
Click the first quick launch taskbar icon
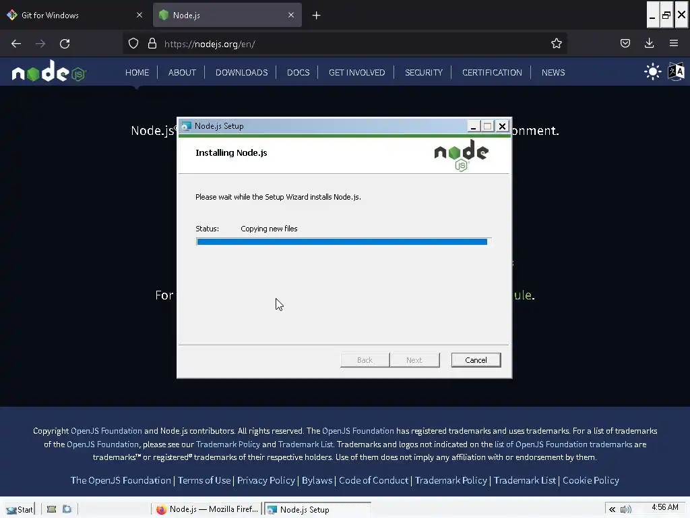click(51, 509)
